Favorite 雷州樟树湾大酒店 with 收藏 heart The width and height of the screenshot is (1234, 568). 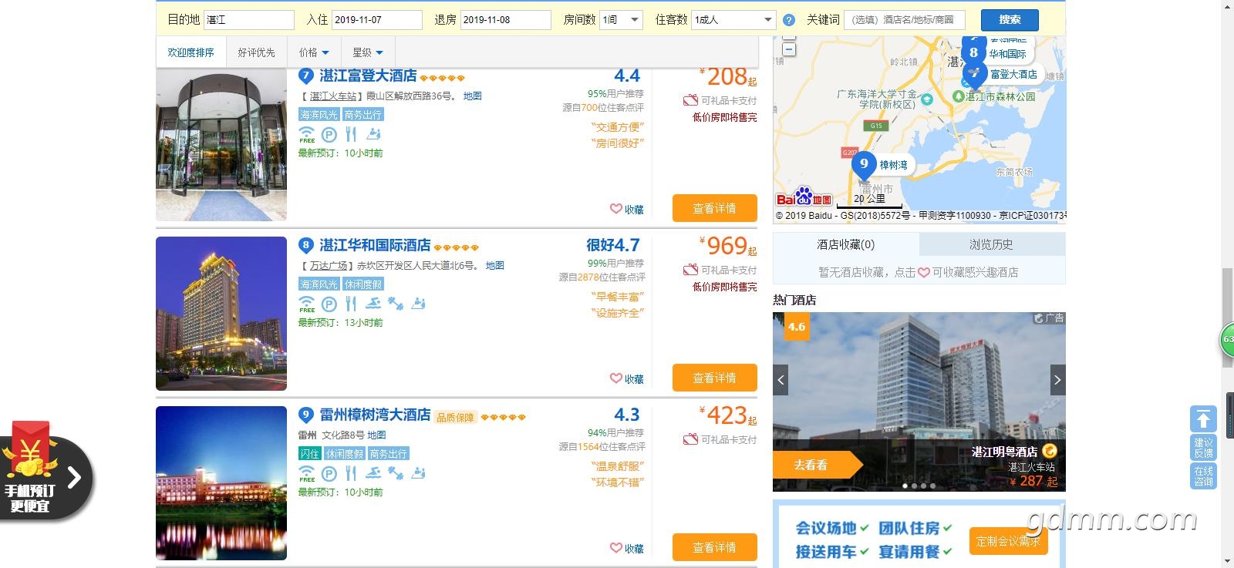[x=627, y=548]
